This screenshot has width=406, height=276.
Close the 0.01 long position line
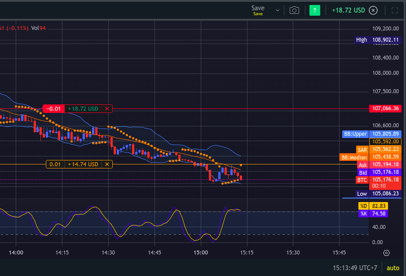coord(107,164)
